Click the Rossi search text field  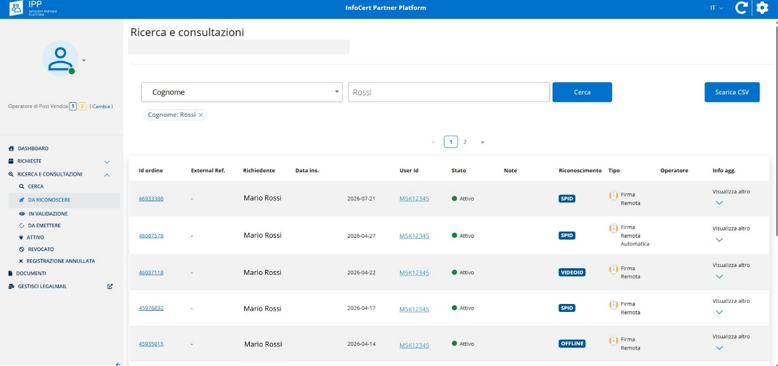pos(449,92)
